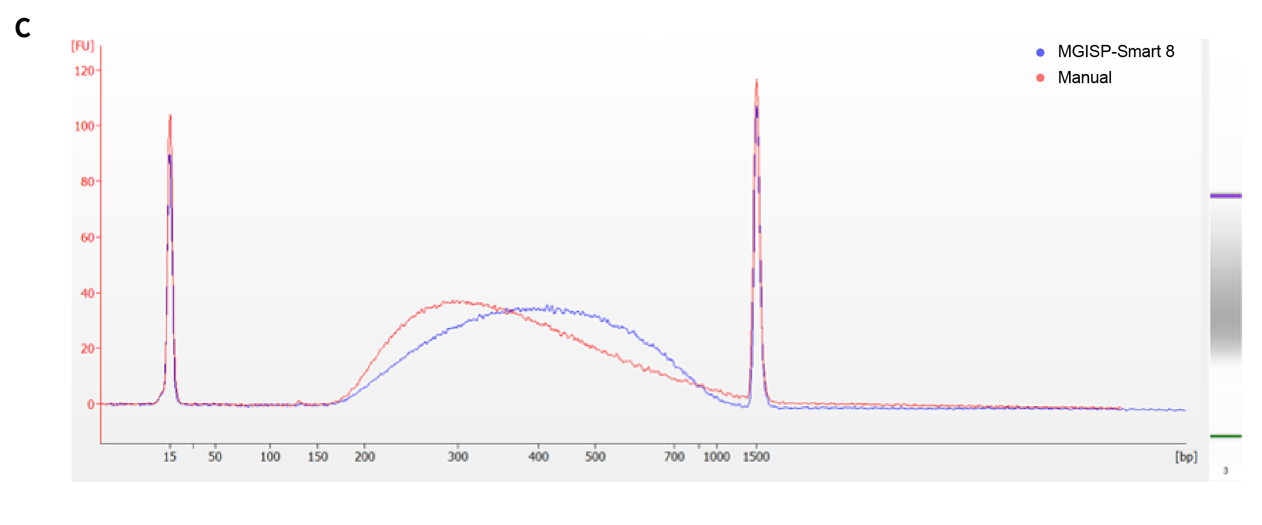Click the blue MGISP-Smart 8 legend dot
This screenshot has height=525, width=1262.
click(x=1040, y=53)
